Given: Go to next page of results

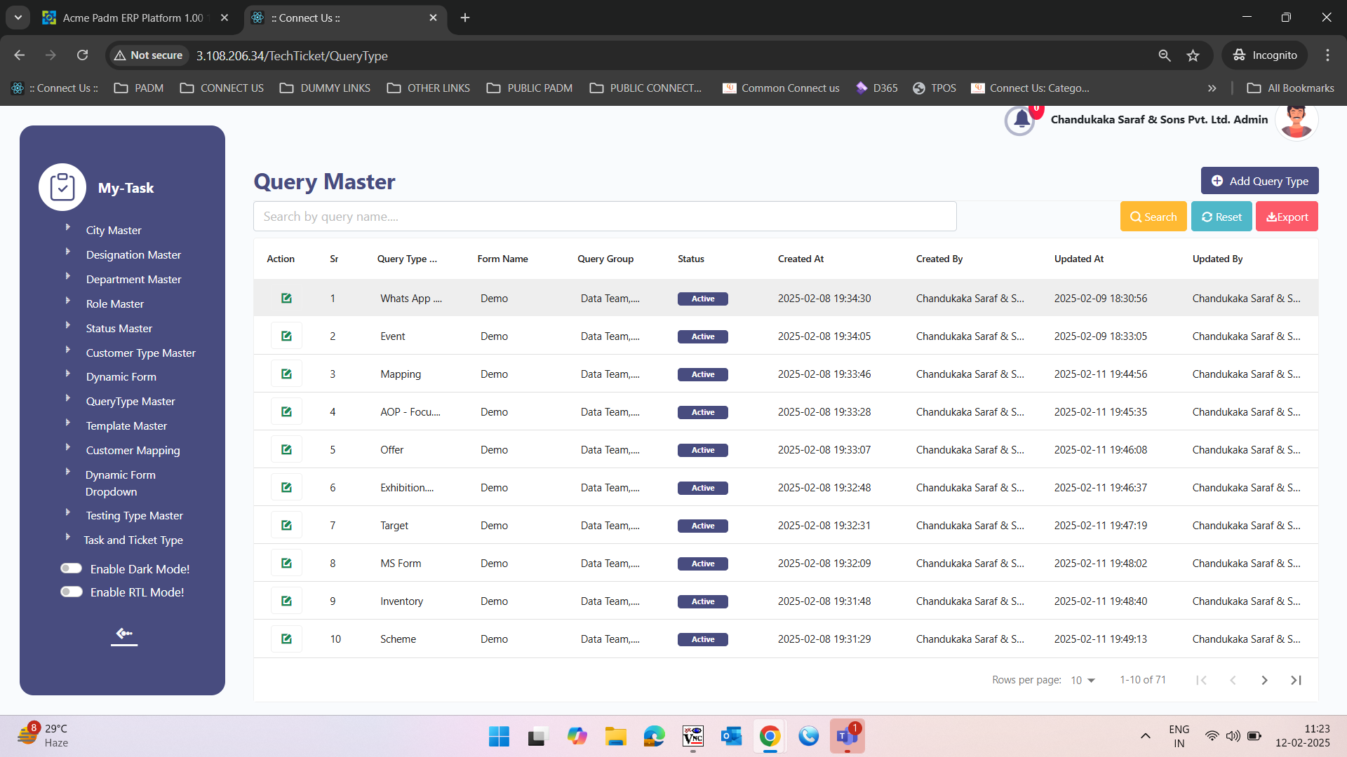Looking at the screenshot, I should [x=1264, y=680].
